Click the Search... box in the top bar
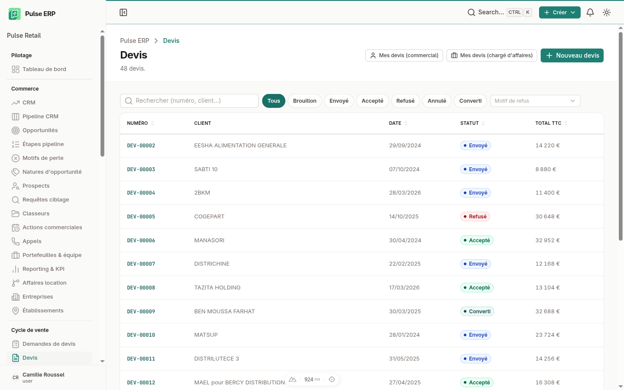The height and width of the screenshot is (390, 624). (x=499, y=13)
